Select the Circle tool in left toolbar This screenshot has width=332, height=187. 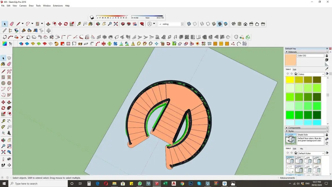3,83
